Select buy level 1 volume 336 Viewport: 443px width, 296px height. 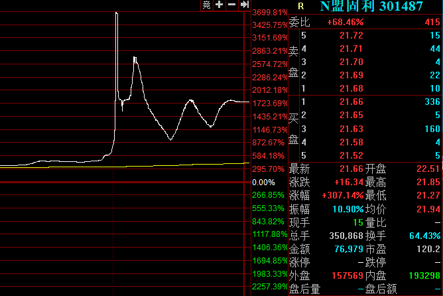[430, 102]
